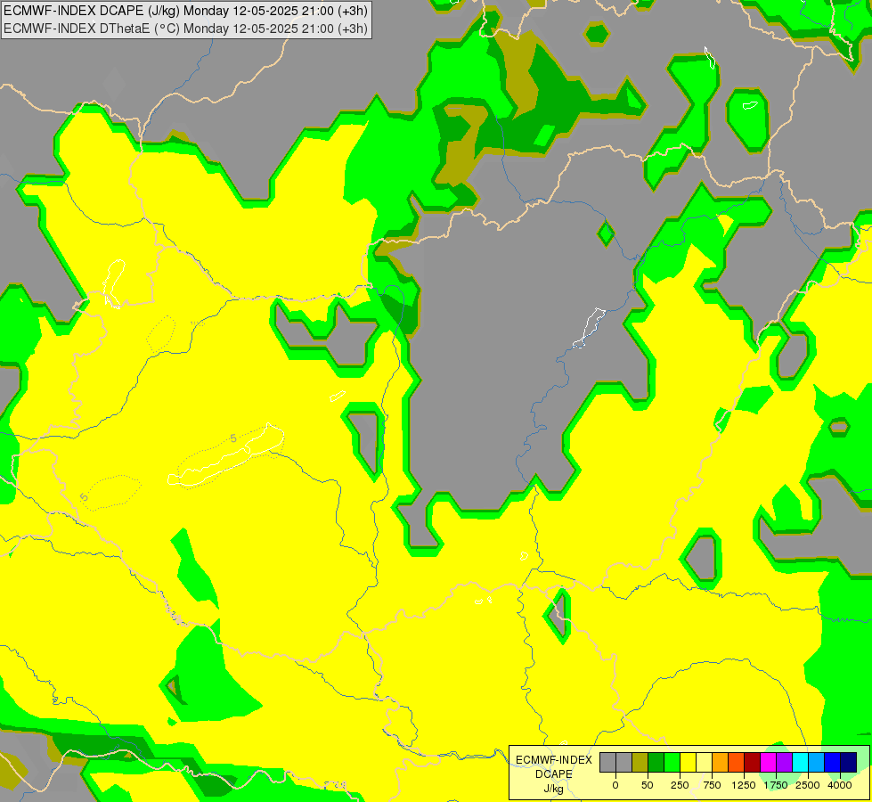This screenshot has height=802, width=872.
Task: Click the red-orange legend swatch
Action: click(736, 763)
